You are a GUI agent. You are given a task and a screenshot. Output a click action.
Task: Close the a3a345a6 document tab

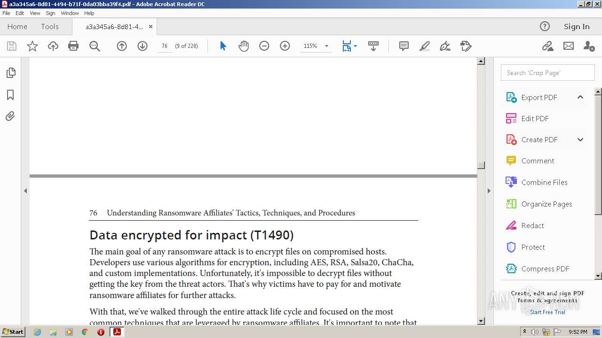150,26
